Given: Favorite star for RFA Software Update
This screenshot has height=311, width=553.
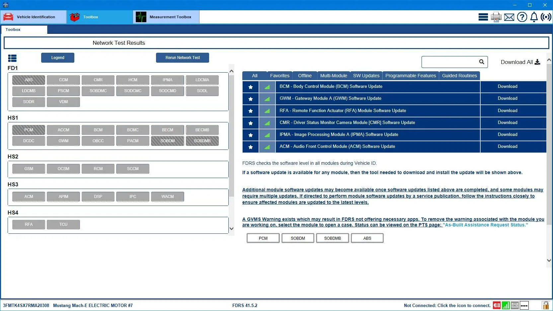Looking at the screenshot, I should (251, 111).
